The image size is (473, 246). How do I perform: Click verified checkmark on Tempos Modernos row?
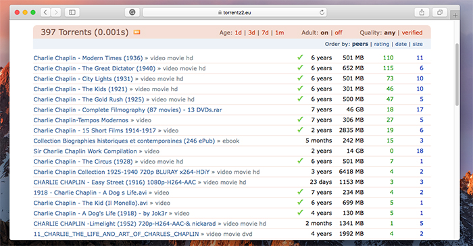click(x=300, y=119)
